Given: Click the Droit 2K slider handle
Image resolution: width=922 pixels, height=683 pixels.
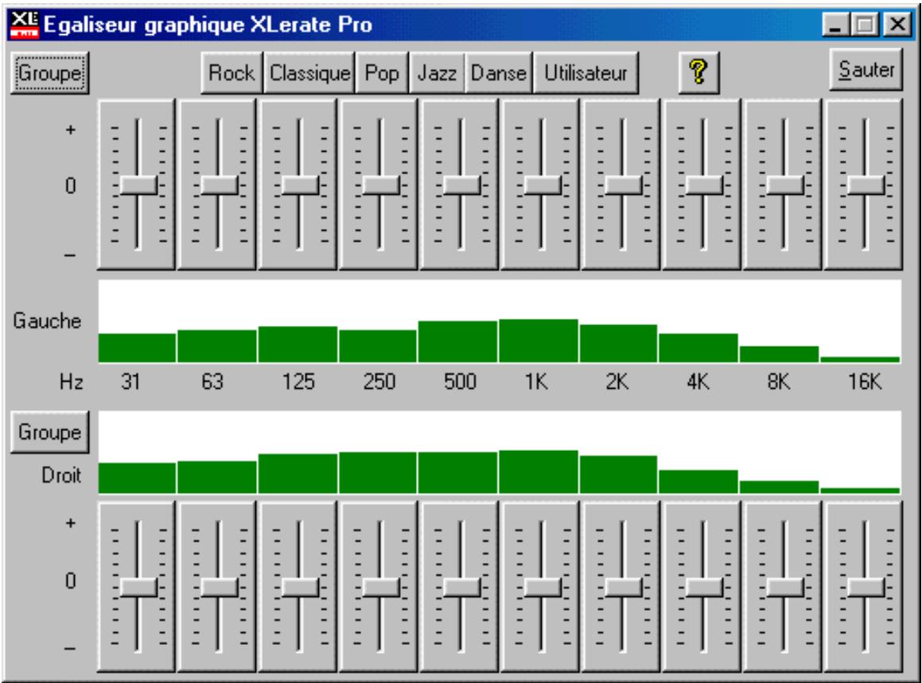Looking at the screenshot, I should [x=624, y=588].
